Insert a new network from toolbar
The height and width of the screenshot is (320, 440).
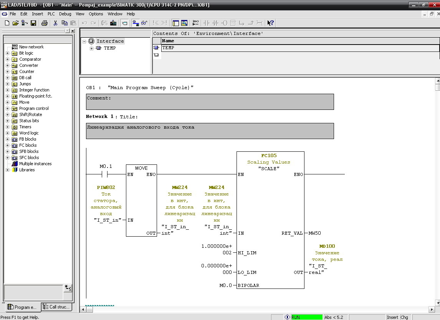[x=195, y=23]
